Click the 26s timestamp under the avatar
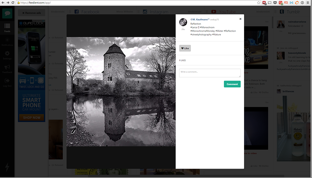Screen dimensions: 312x178 coord(183,29)
